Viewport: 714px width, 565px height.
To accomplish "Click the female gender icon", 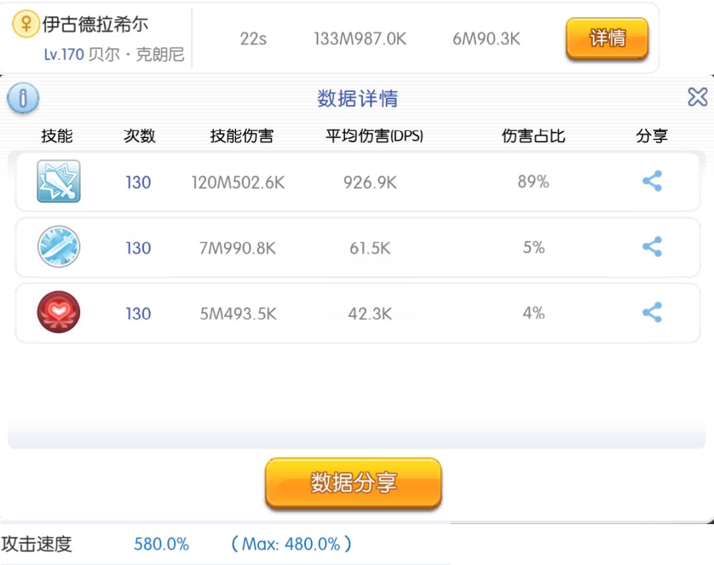I will click(x=26, y=24).
